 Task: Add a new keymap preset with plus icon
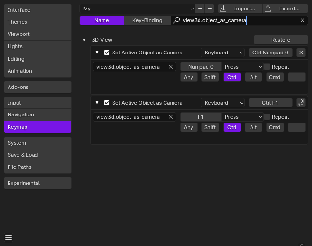[x=200, y=9]
